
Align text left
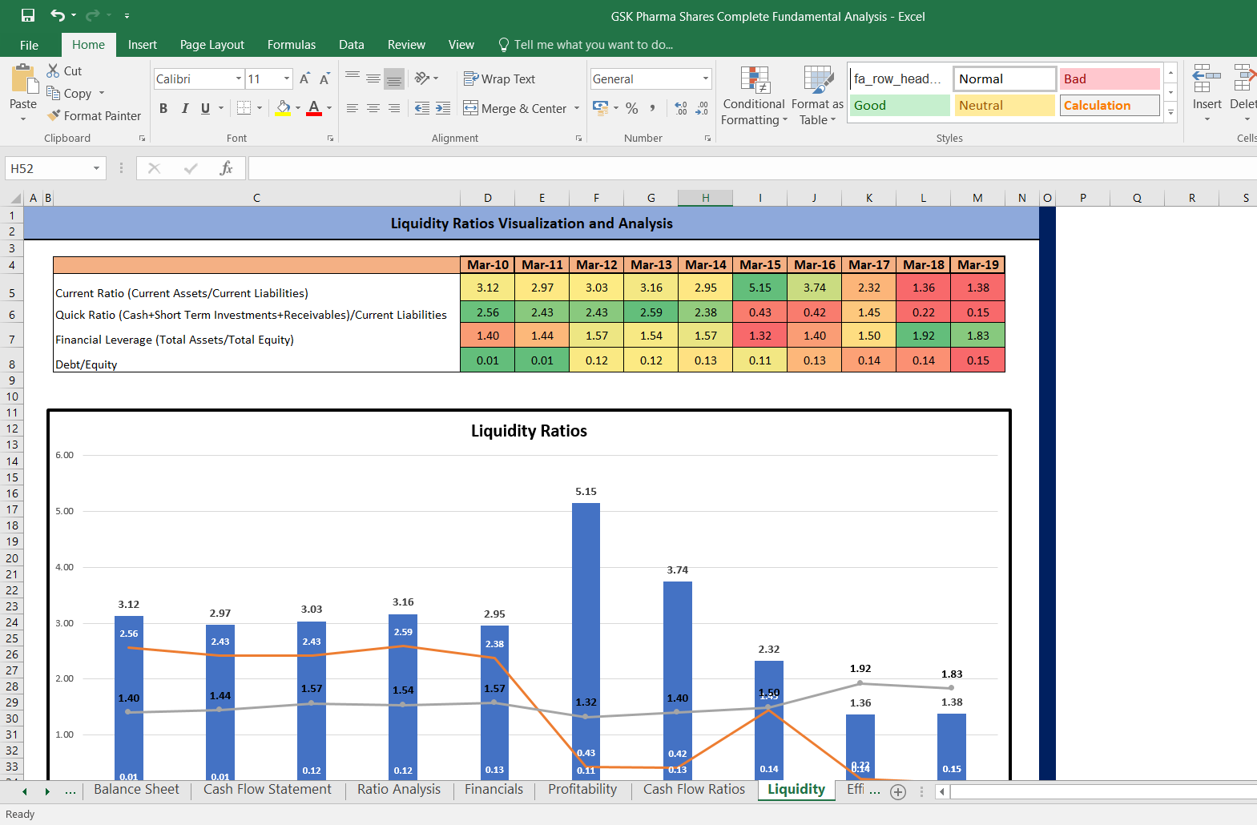[353, 108]
